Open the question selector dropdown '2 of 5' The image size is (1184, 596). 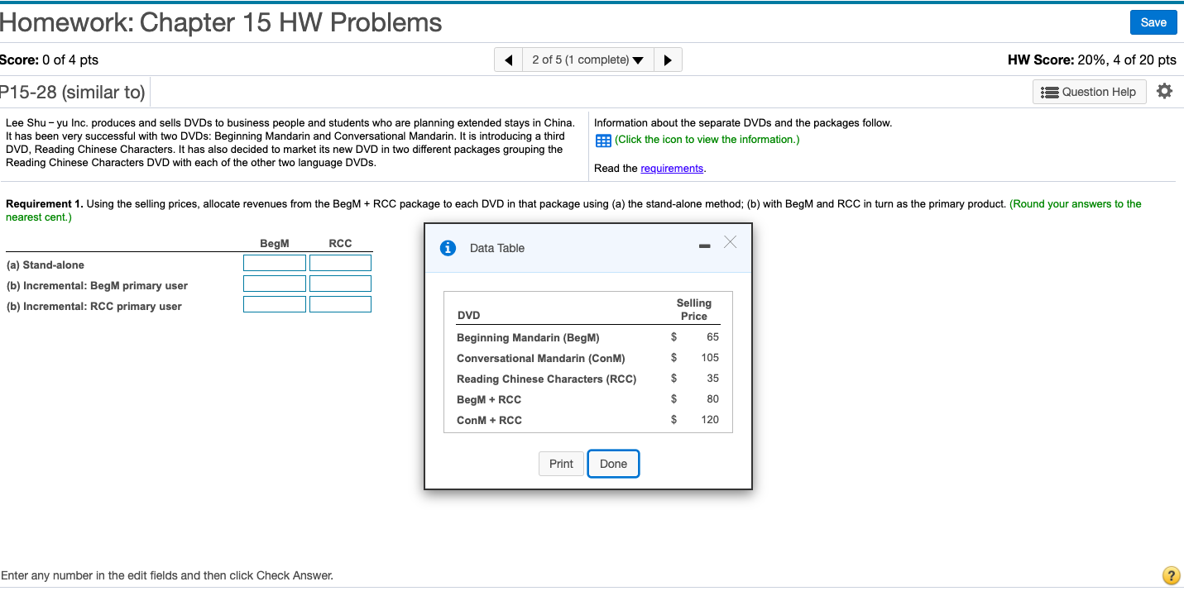588,60
